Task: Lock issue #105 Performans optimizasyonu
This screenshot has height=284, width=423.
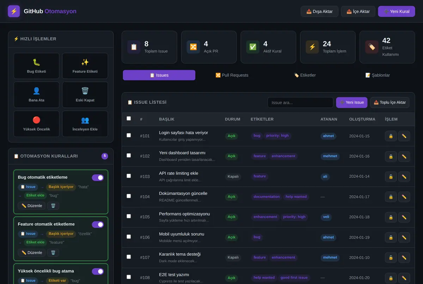Action: click(x=391, y=217)
